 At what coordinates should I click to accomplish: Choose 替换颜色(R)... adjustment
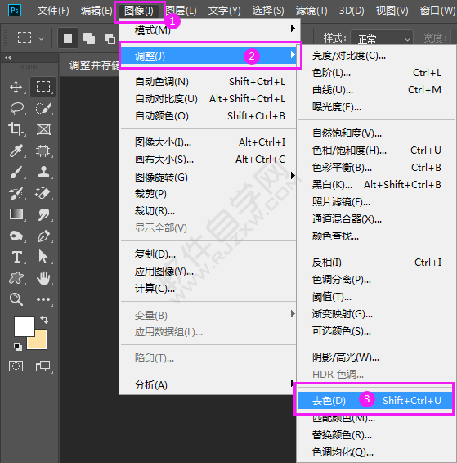click(x=376, y=434)
